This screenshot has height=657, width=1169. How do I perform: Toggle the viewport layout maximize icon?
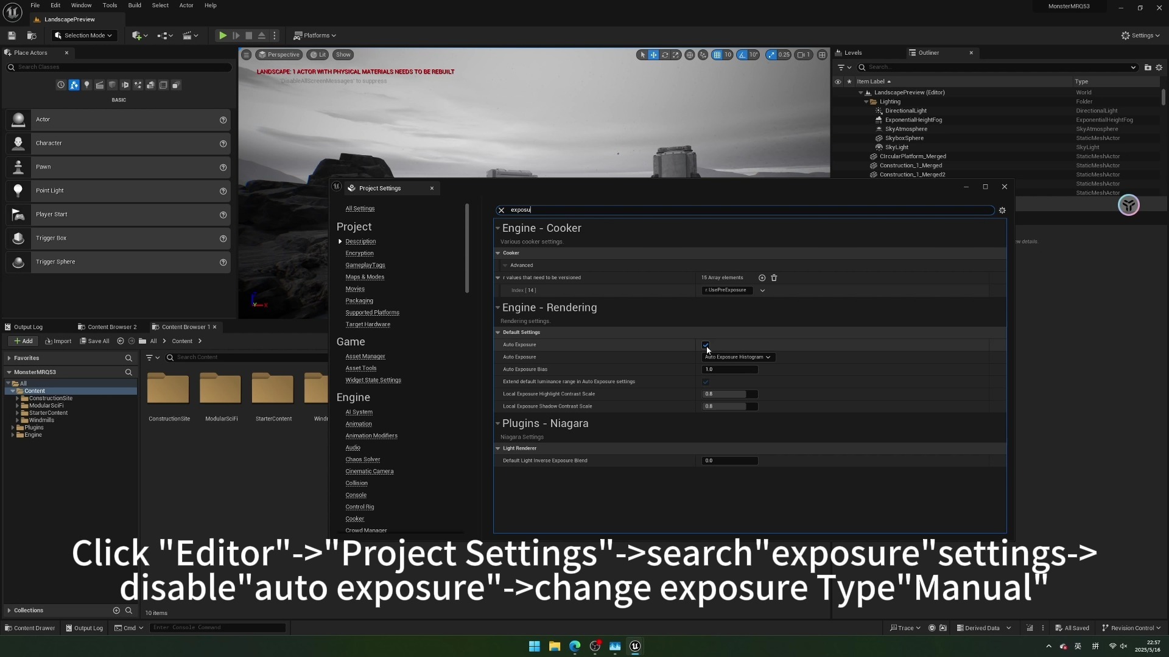(822, 55)
